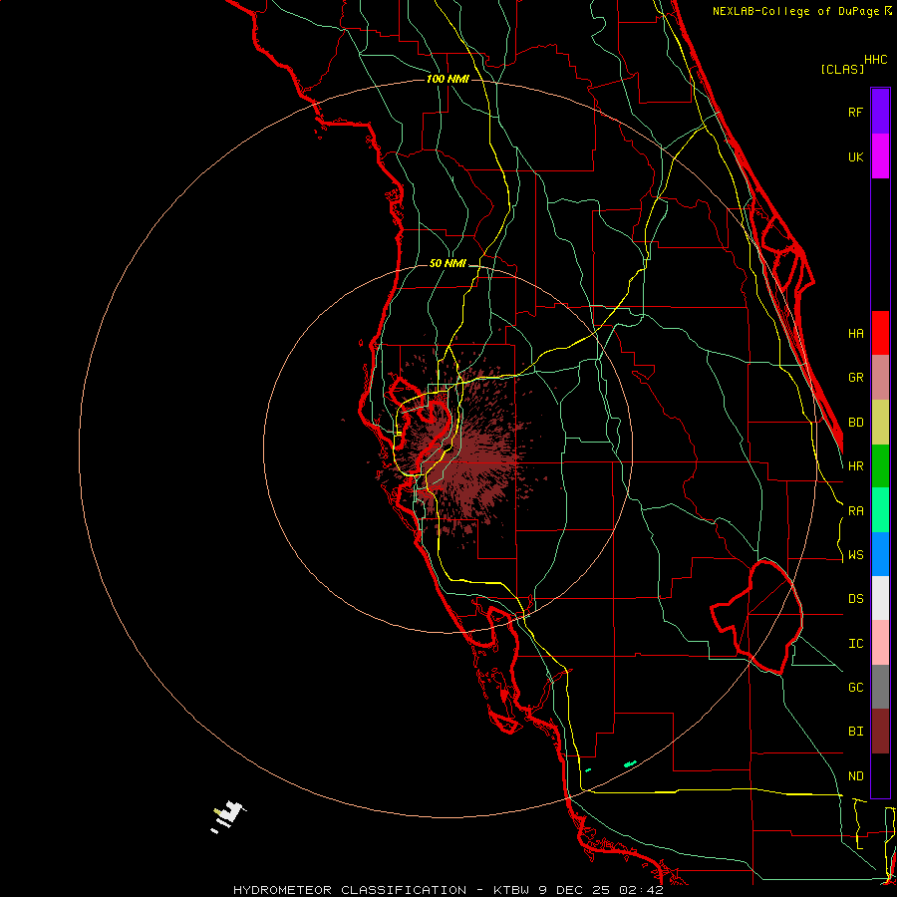Select the GR legend color block

pos(880,377)
